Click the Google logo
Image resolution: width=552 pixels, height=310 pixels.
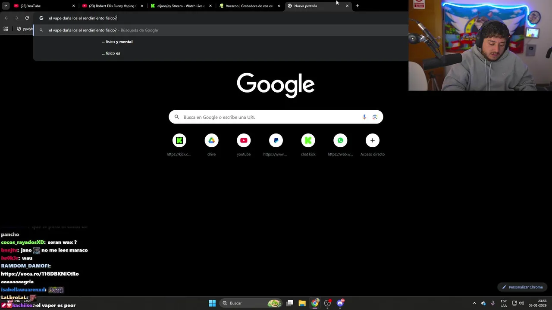coord(276,85)
